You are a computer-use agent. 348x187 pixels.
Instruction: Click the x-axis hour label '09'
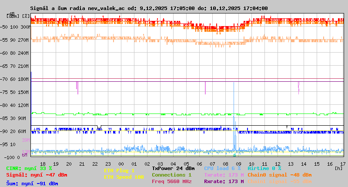pos(238,164)
